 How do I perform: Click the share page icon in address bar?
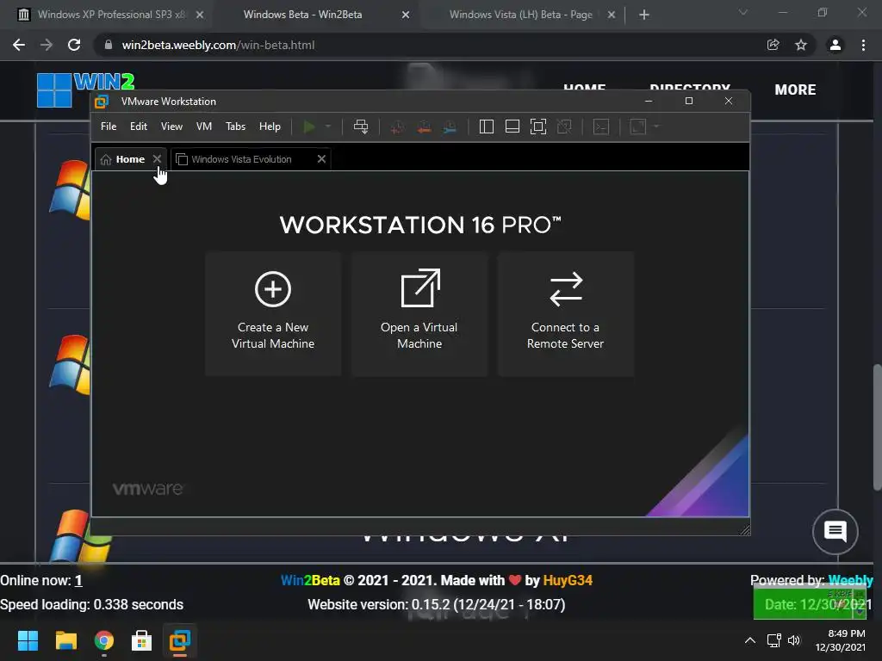pyautogui.click(x=773, y=45)
